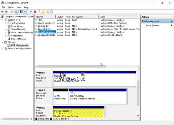The width and height of the screenshot is (174, 125).
Task: Select the Backup (E:) volume row
Action: [x=43, y=26]
